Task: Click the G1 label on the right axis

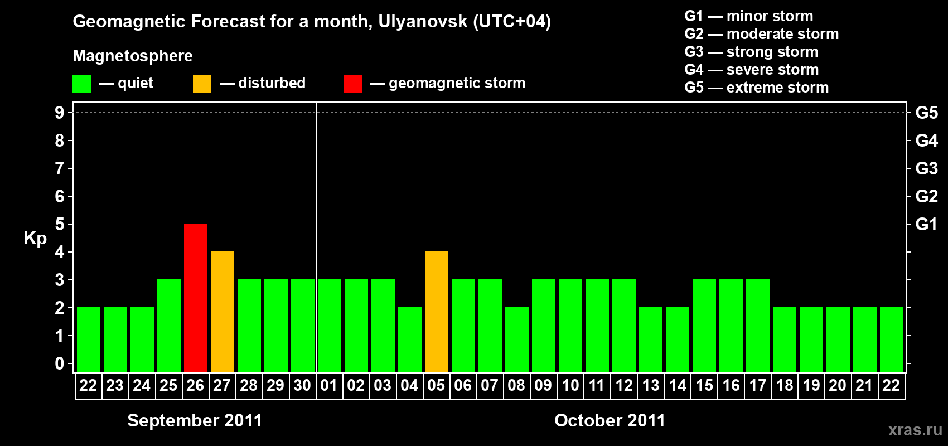Action: 926,224
